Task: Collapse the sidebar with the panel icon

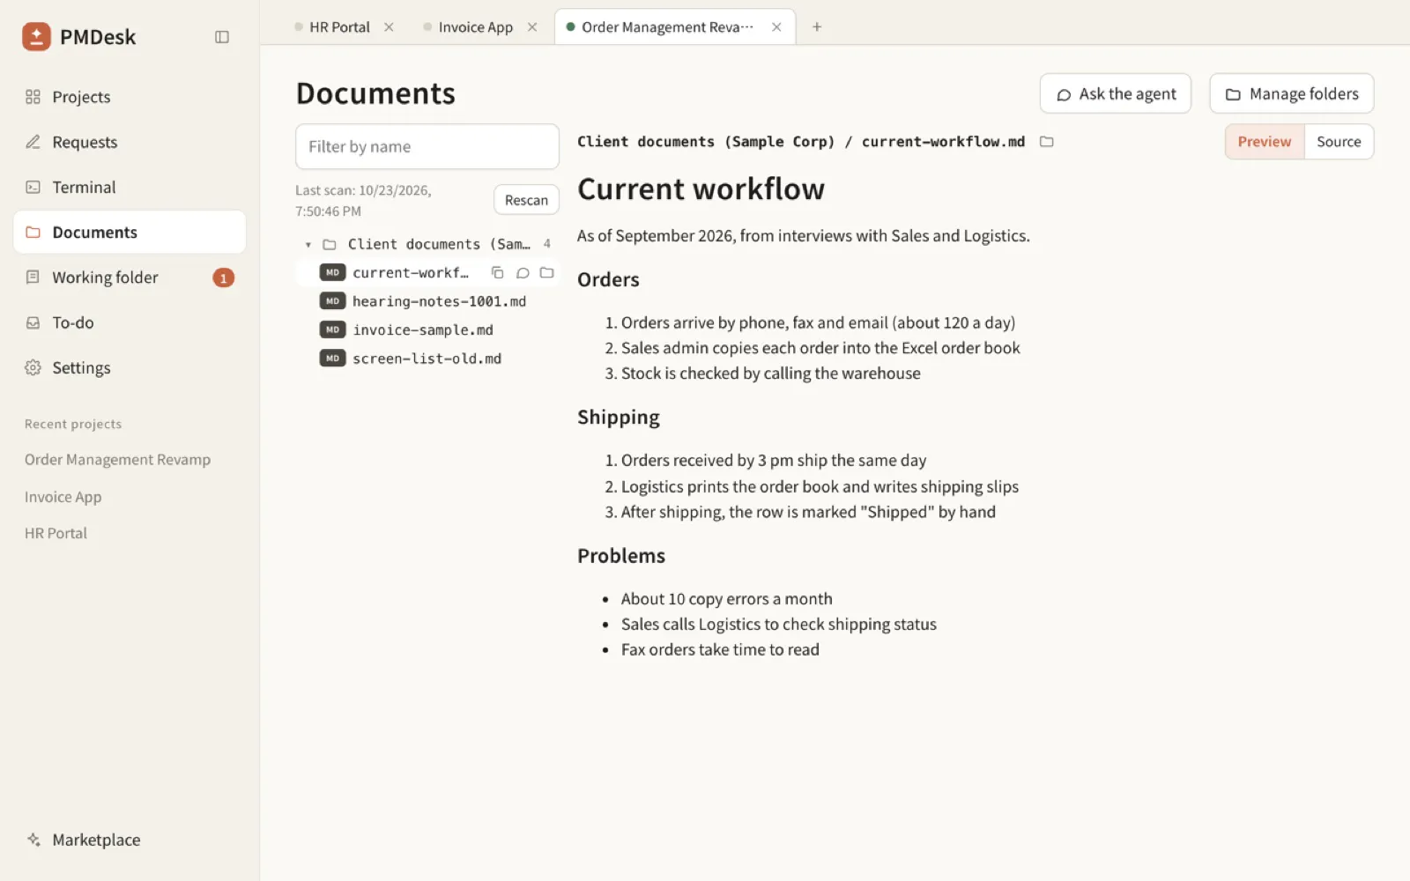Action: click(x=222, y=37)
